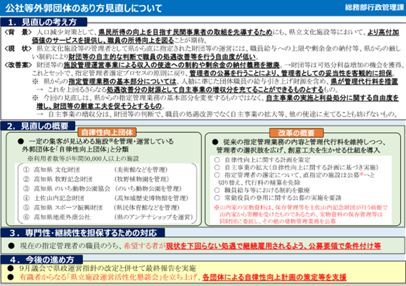Select underlined text 県民所得の向上を目指す民間事業者の取組を先導するため
The image size is (406, 286).
[185, 32]
